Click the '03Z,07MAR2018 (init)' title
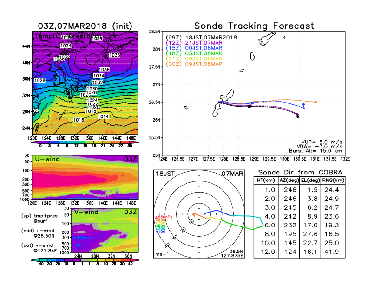Image resolution: width=368 pixels, height=284 pixels. [85, 26]
